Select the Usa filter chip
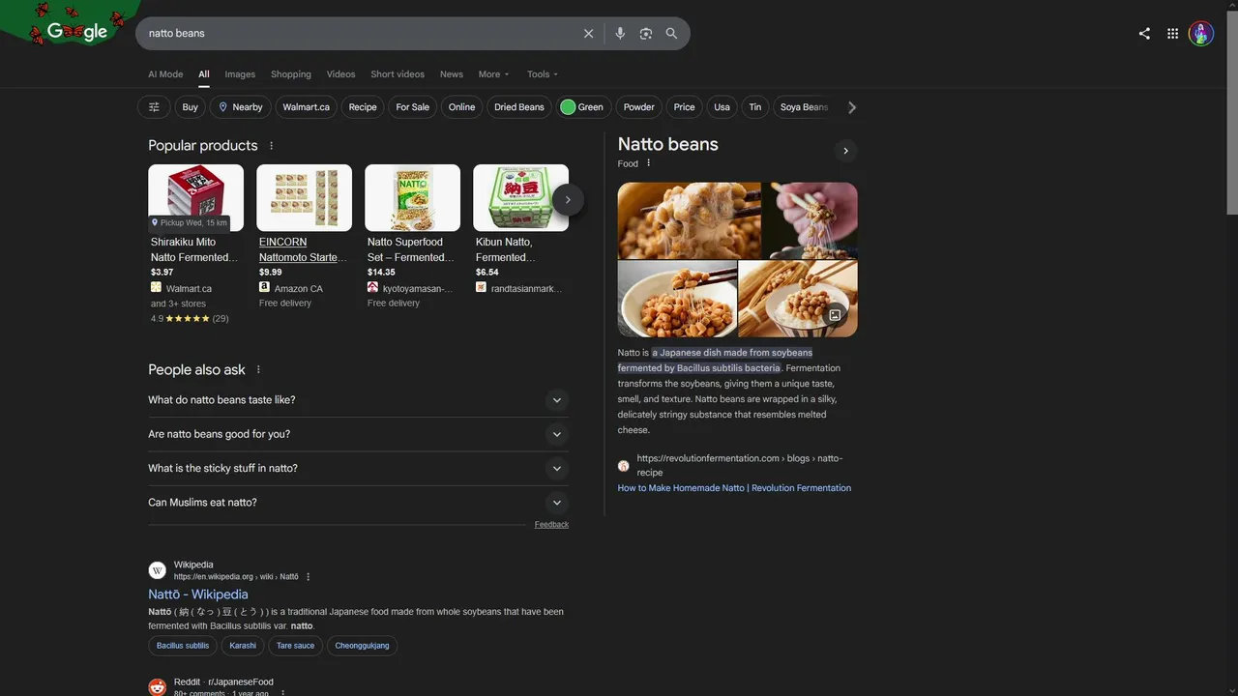The height and width of the screenshot is (696, 1238). click(722, 107)
